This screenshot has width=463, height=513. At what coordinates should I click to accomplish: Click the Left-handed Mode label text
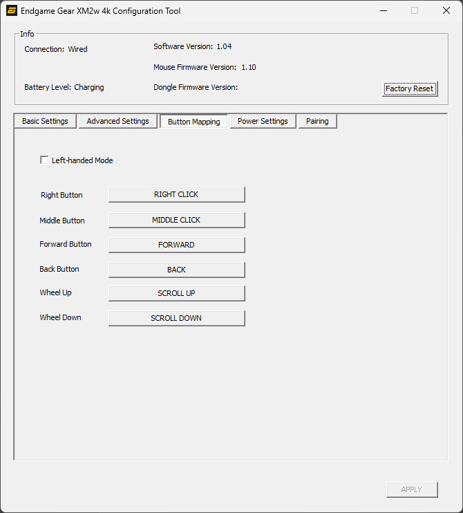point(82,160)
